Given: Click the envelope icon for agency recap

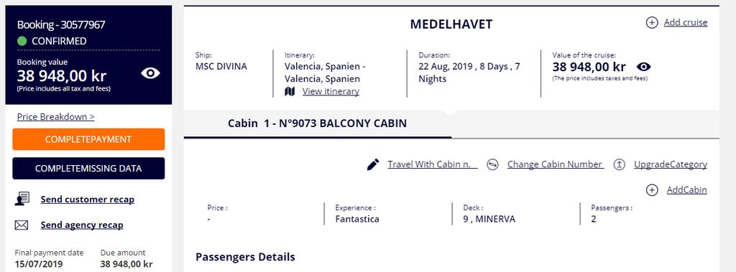Looking at the screenshot, I should [x=22, y=225].
